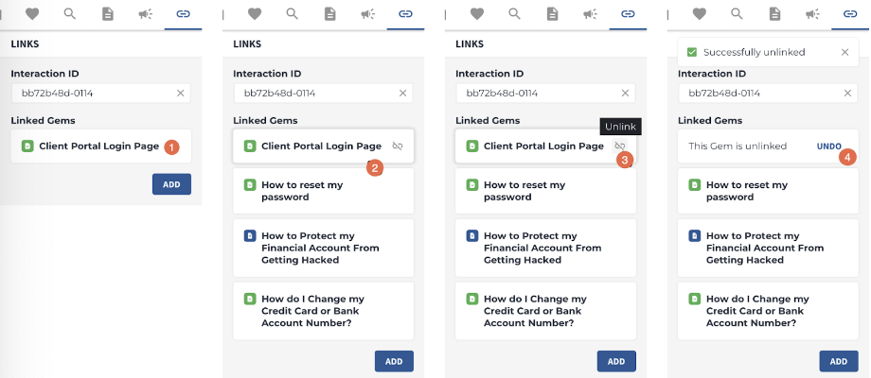
Task: Clear the Interaction ID field in the first panel
Action: tap(181, 94)
